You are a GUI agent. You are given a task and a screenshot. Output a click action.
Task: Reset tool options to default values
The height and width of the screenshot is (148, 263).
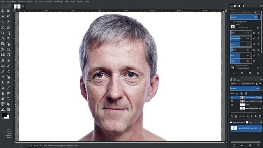tap(258, 74)
